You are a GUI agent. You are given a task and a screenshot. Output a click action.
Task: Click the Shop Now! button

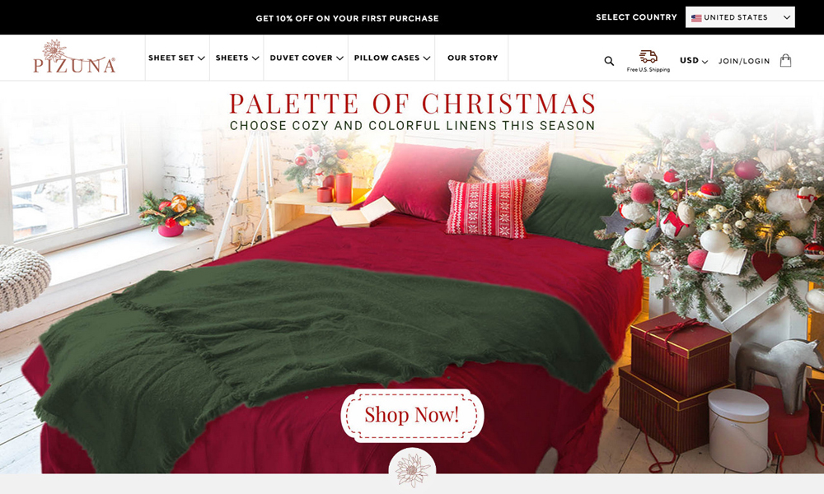(412, 415)
